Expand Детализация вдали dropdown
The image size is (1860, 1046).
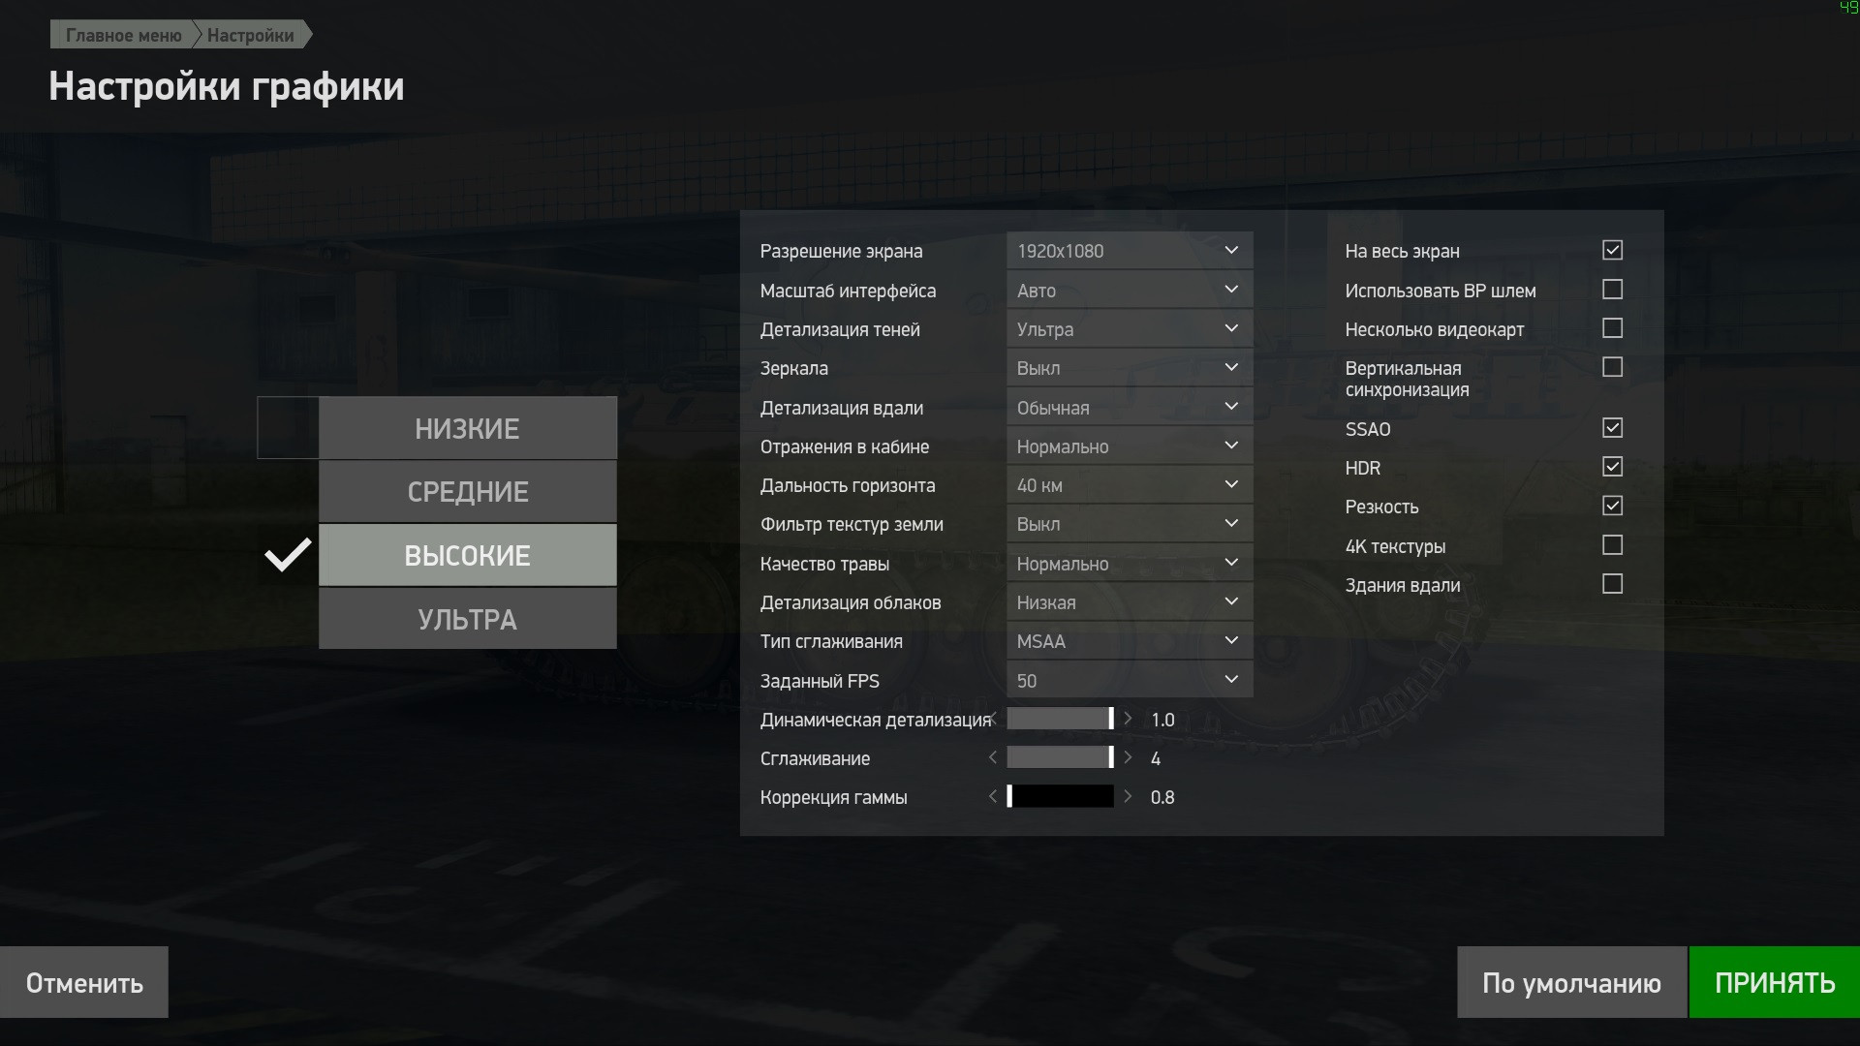(1130, 407)
